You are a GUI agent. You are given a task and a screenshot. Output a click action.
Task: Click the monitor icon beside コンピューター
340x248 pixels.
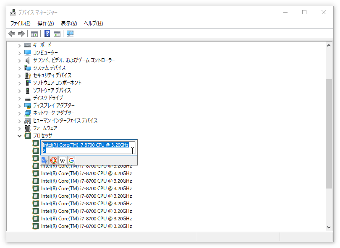click(28, 53)
